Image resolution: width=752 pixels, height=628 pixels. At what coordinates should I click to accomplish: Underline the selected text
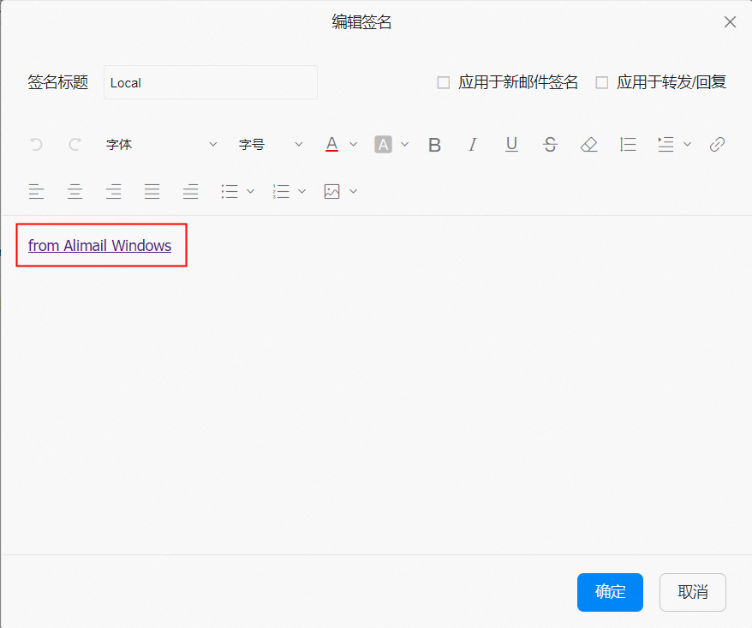click(x=511, y=145)
